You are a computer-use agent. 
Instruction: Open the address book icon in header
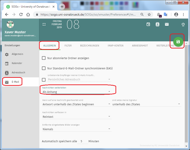[157, 24]
